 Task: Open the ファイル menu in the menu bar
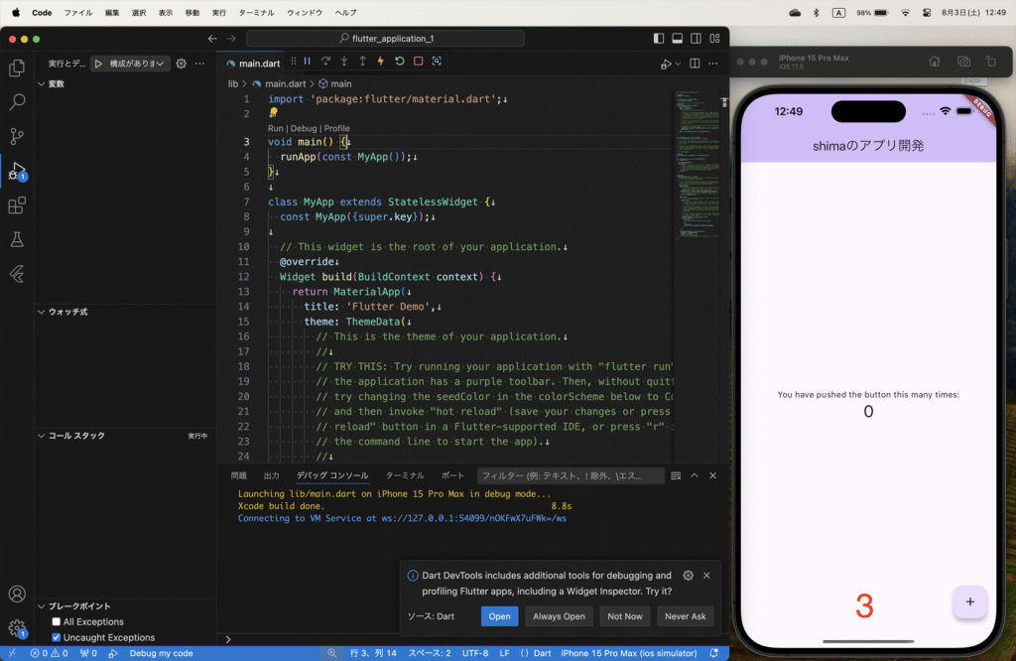(77, 12)
